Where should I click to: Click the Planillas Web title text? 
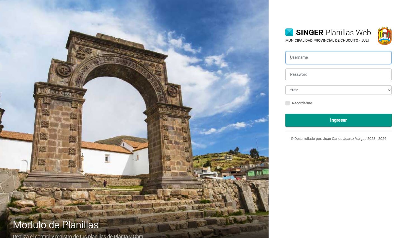tap(348, 33)
